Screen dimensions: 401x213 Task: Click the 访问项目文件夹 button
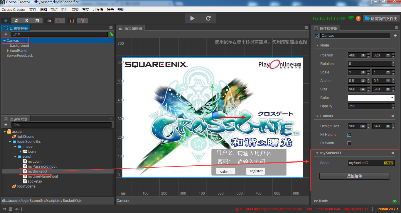[x=381, y=18]
